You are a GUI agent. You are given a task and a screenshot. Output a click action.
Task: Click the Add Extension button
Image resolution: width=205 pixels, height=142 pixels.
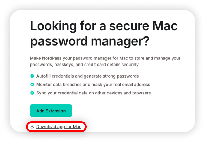click(x=51, y=111)
